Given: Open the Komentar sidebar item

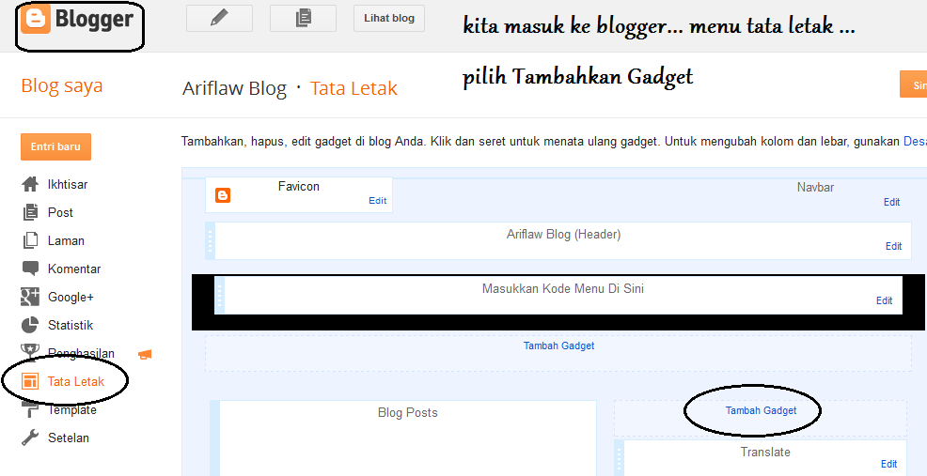Looking at the screenshot, I should click(74, 269).
